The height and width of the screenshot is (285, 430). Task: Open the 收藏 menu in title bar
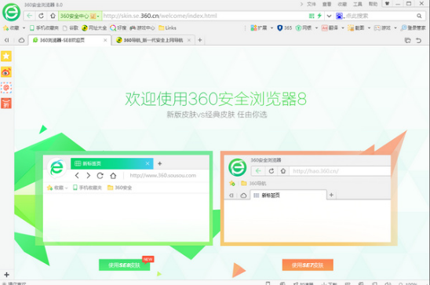point(342,4)
